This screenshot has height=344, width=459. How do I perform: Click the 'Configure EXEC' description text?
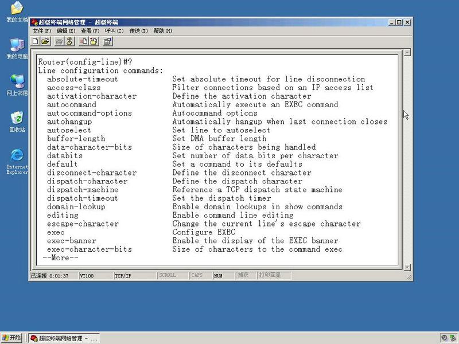pyautogui.click(x=204, y=232)
